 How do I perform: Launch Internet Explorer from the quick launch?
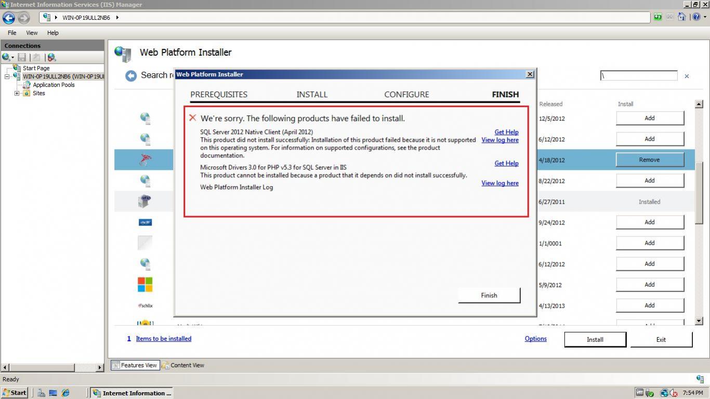click(65, 393)
